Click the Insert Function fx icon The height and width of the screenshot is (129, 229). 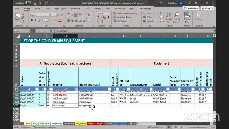[51, 31]
